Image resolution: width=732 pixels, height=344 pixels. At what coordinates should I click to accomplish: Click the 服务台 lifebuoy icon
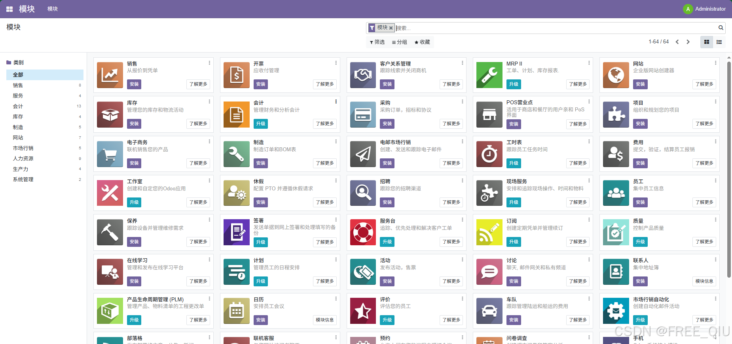[363, 233]
